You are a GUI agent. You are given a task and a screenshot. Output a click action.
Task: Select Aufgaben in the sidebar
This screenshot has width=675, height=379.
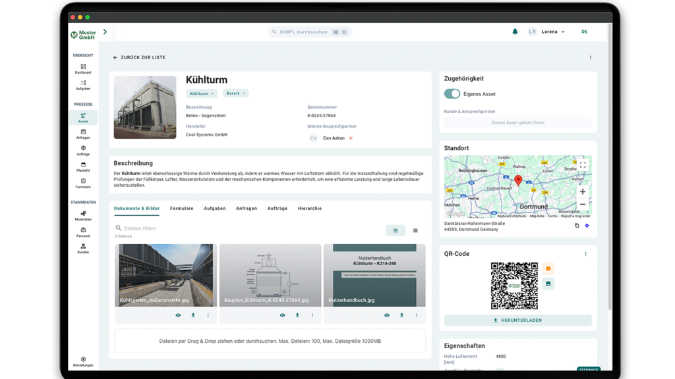pos(82,84)
